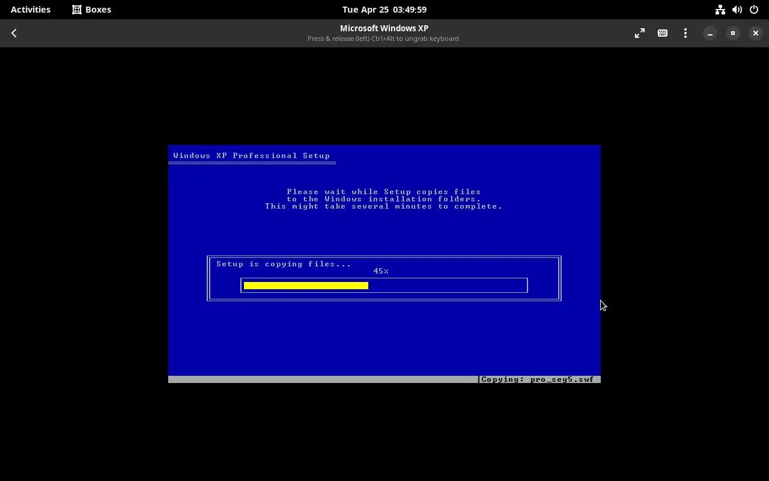Screen dimensions: 769x481
Task: Click the 45% progress label
Action: [x=381, y=271]
